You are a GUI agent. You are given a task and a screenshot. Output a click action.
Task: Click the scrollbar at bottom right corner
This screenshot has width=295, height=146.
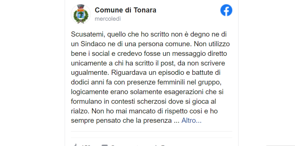(281, 145)
